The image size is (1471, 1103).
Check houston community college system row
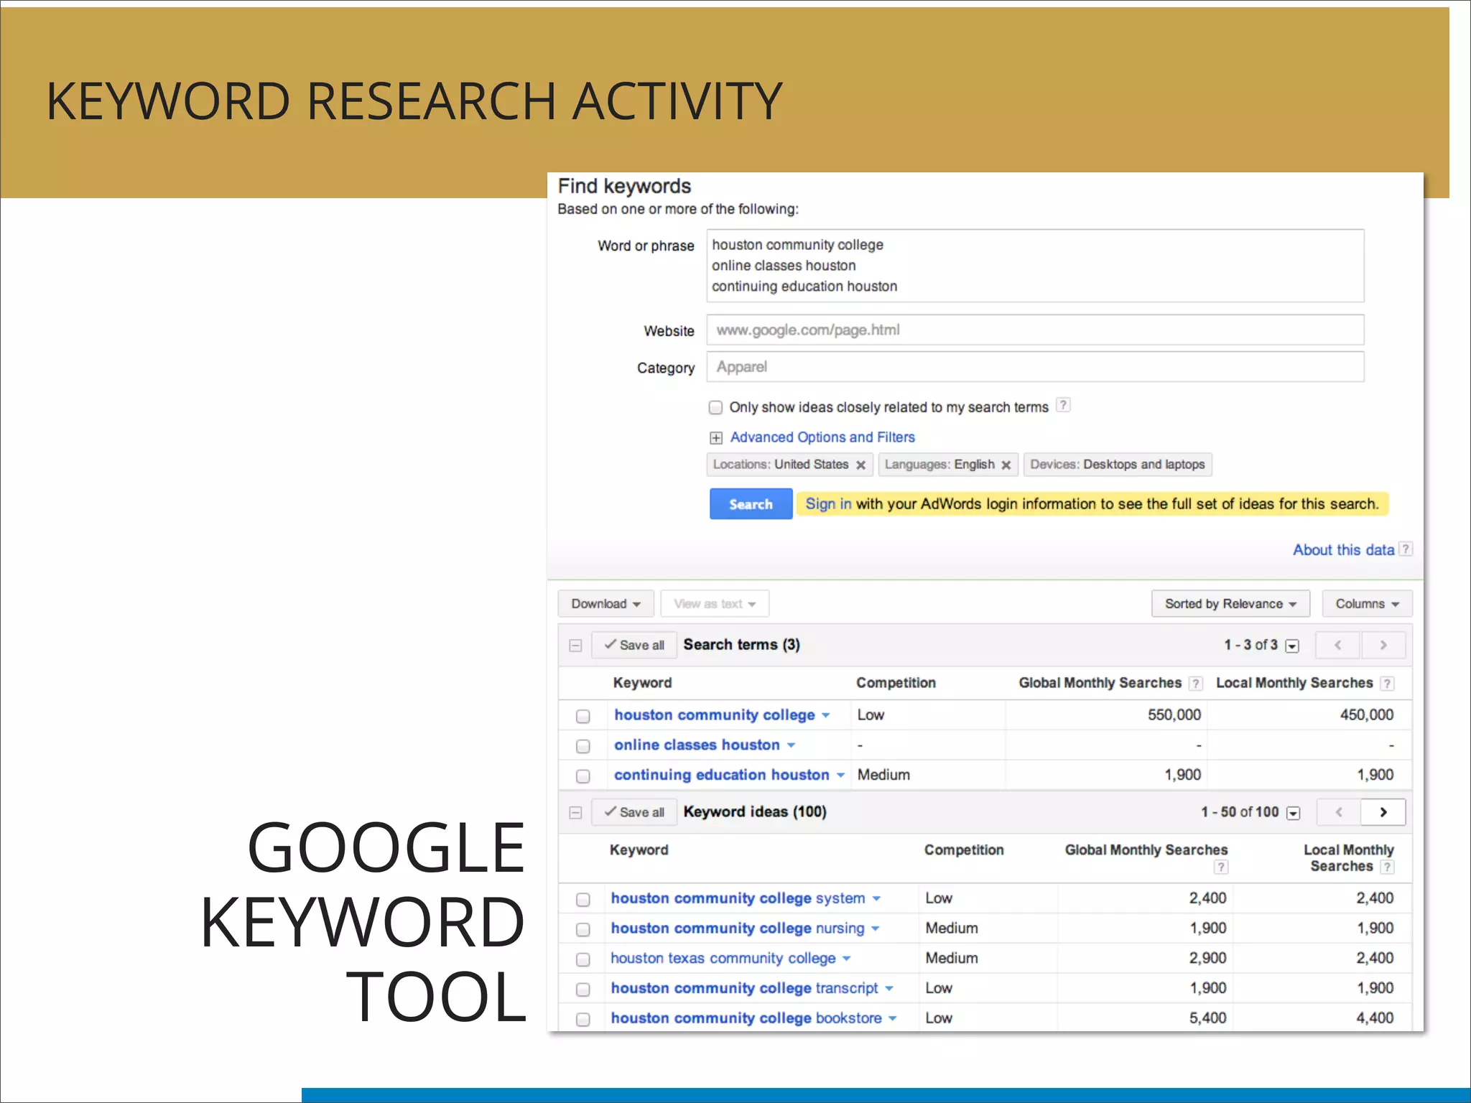coord(583,900)
